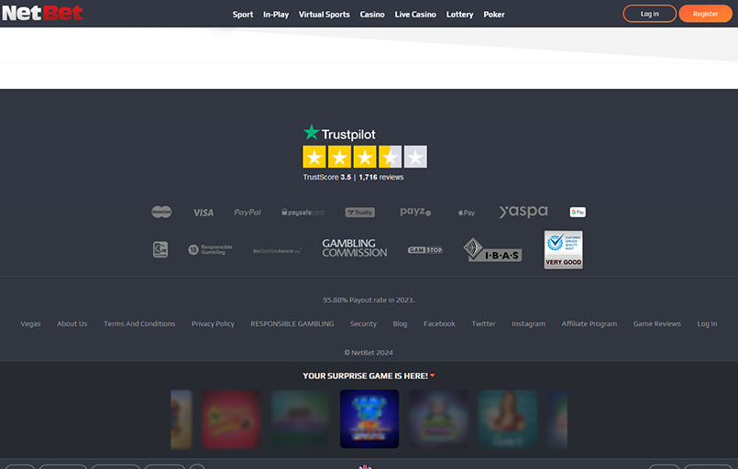Open the Twitter link
The width and height of the screenshot is (738, 469).
point(483,323)
